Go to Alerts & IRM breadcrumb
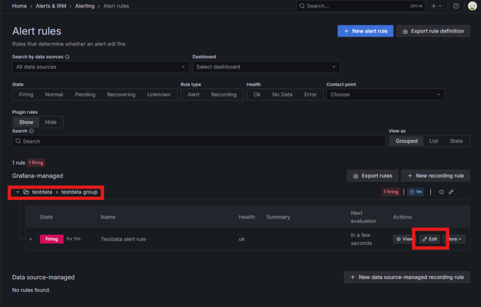 point(51,6)
